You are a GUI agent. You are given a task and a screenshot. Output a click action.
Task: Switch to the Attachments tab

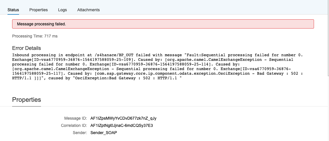click(x=88, y=10)
